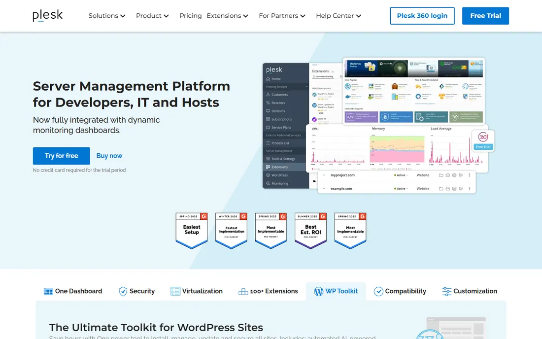Click the One Dashboard grid icon
This screenshot has height=339, width=542.
(48, 292)
